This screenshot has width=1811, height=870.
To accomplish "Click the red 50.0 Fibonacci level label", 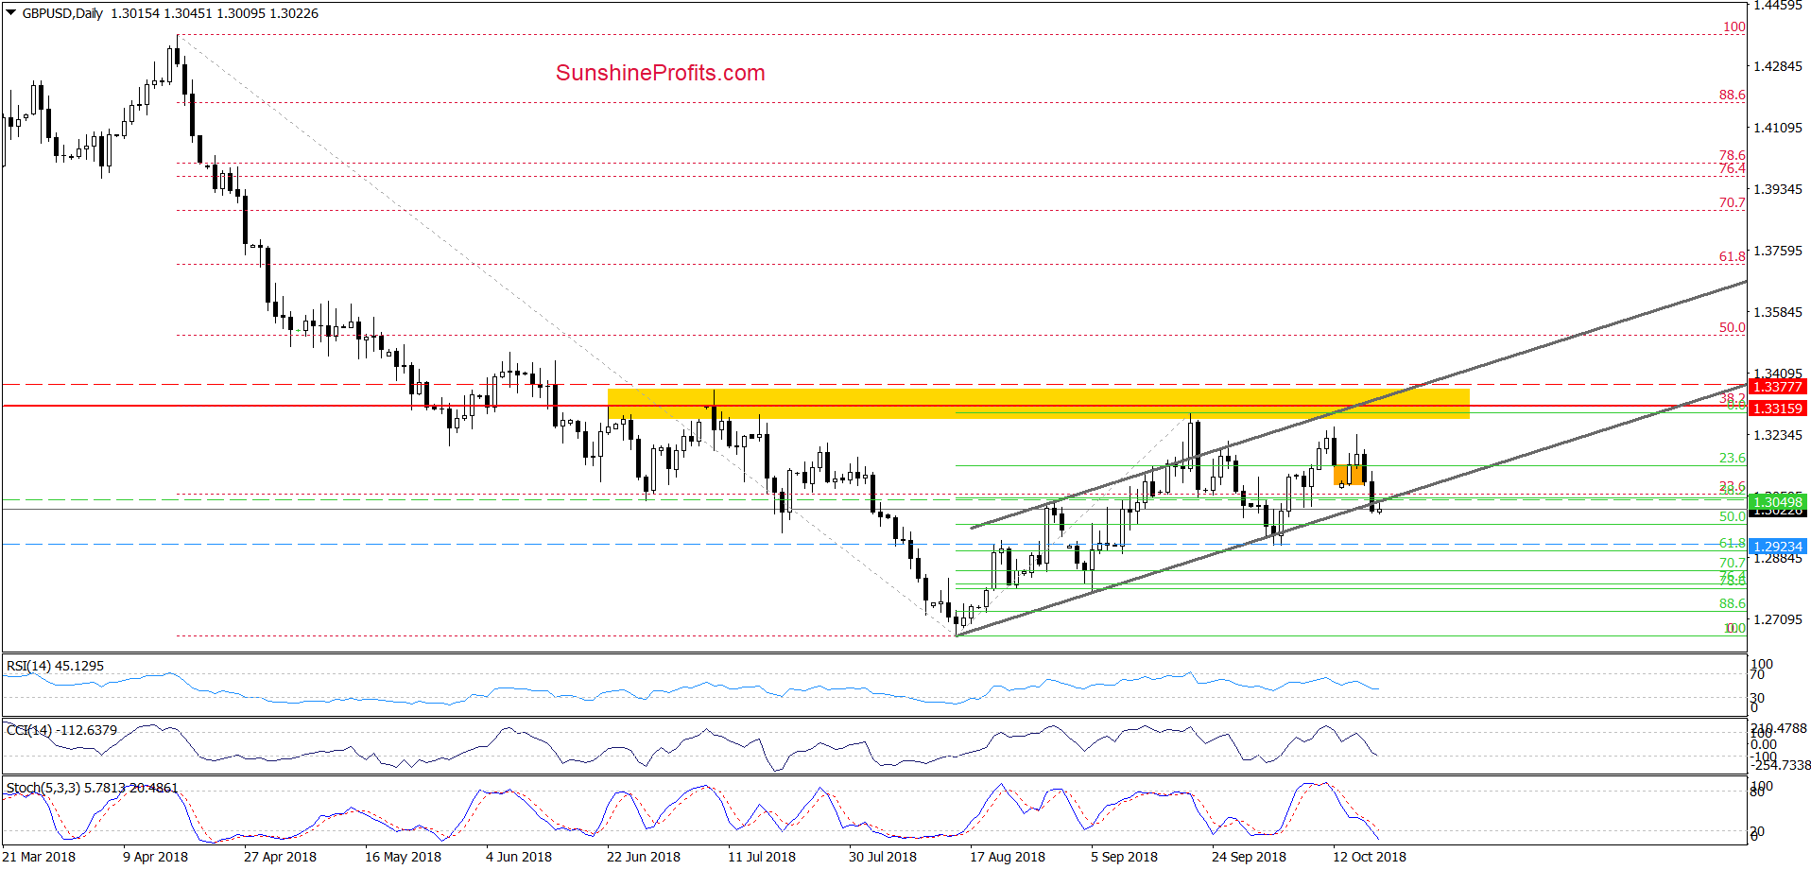I will [x=1732, y=327].
